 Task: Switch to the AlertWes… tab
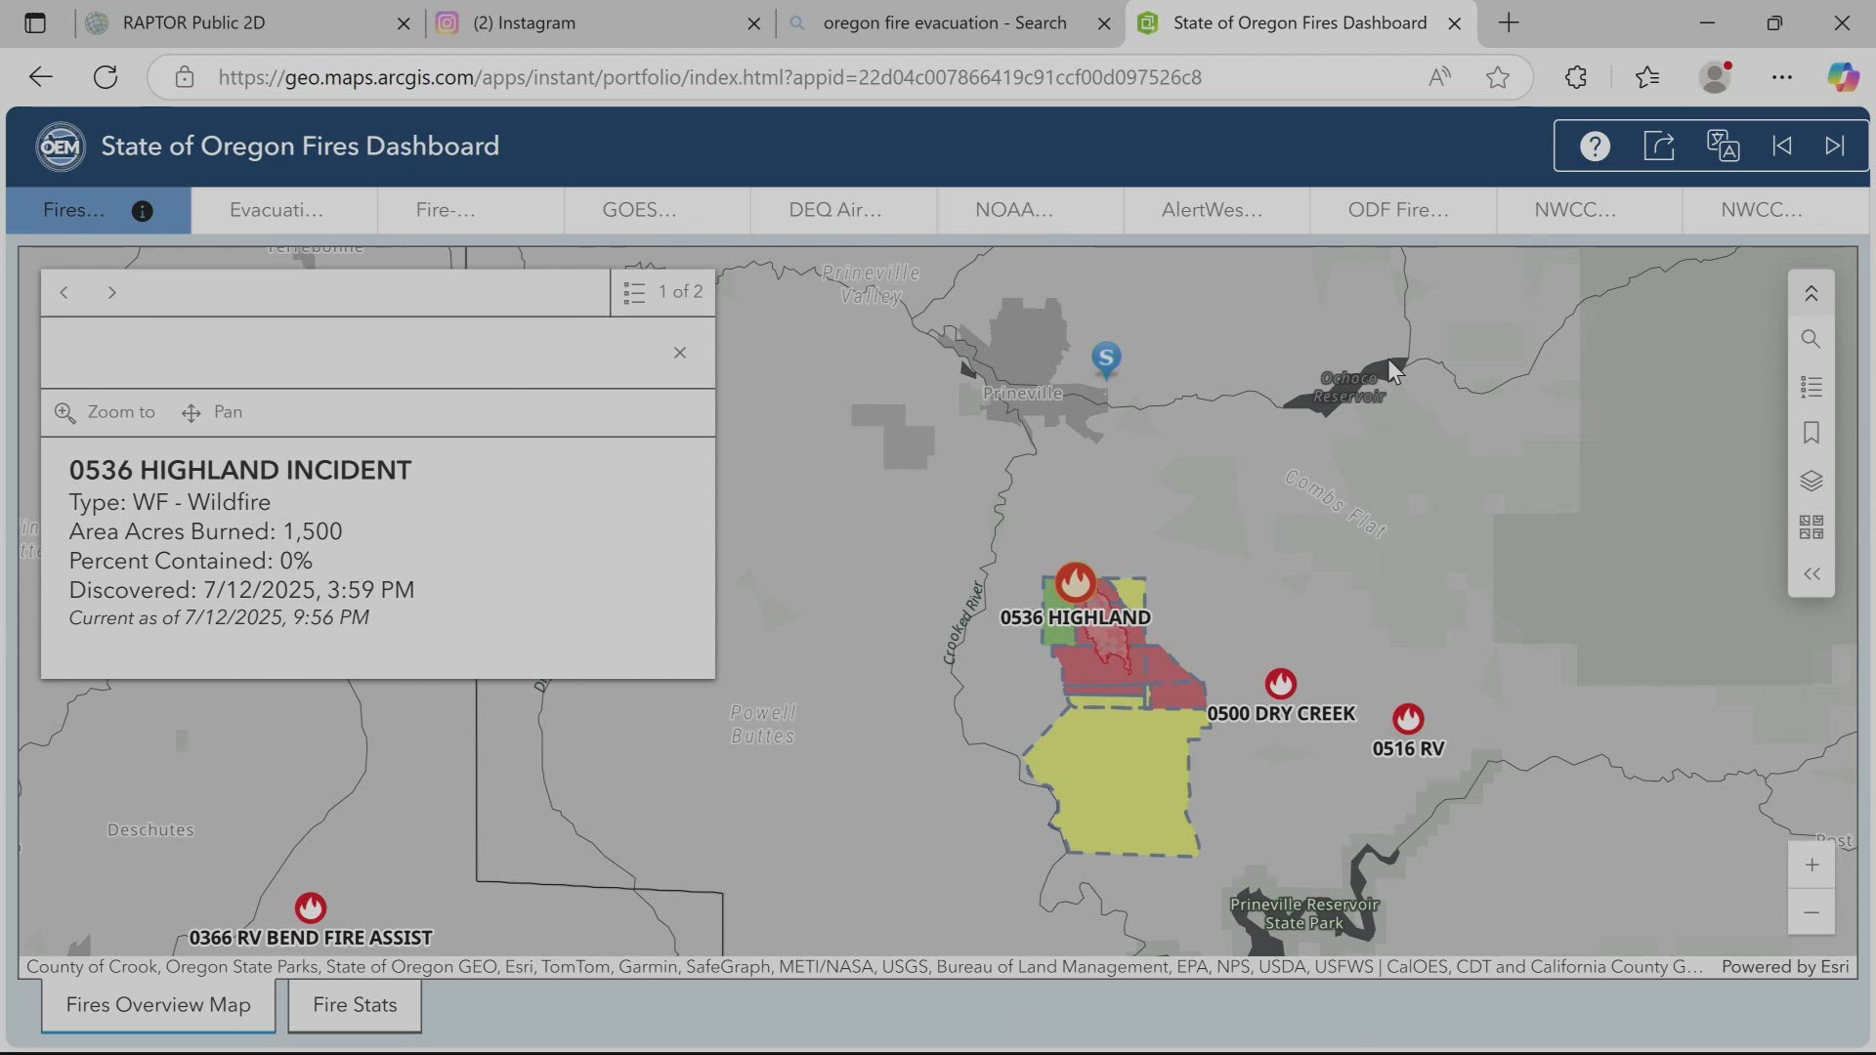pos(1217,210)
